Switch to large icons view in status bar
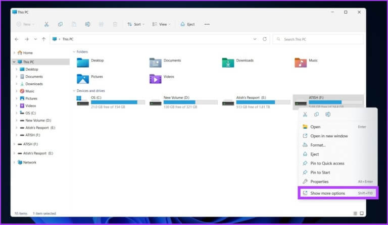Screen dimensions: 388x225 click(362, 213)
